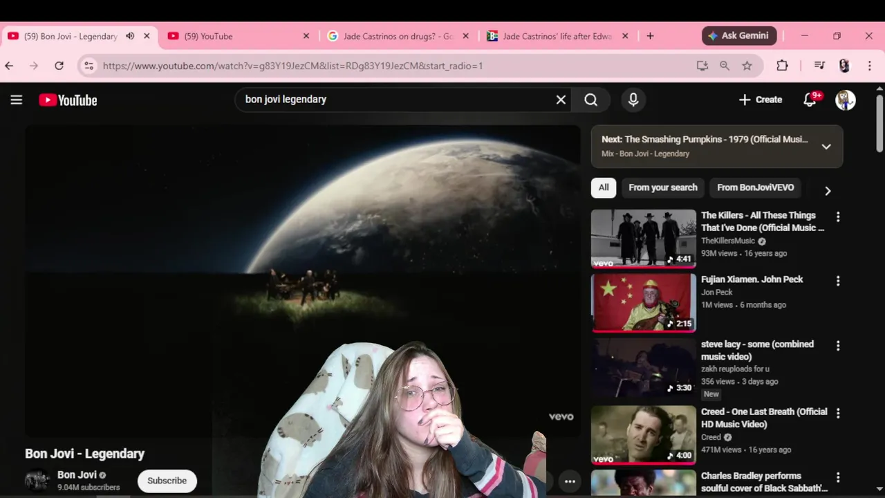The image size is (885, 498).
Task: Open options for Fujian Xiamen video
Action: [838, 281]
